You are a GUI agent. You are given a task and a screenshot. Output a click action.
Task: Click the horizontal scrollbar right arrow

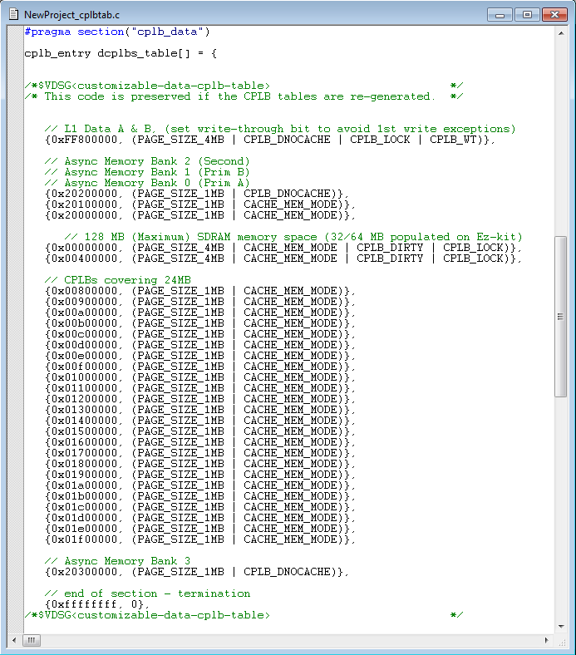[x=547, y=641]
